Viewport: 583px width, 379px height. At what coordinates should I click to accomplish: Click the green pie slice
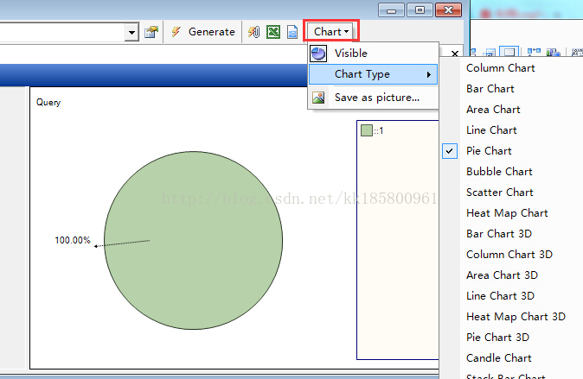[x=194, y=241]
